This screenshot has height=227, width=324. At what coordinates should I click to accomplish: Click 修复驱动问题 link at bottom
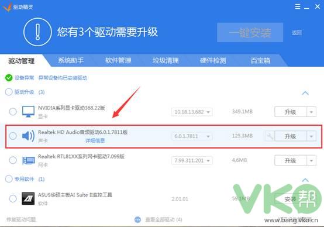[21, 219]
